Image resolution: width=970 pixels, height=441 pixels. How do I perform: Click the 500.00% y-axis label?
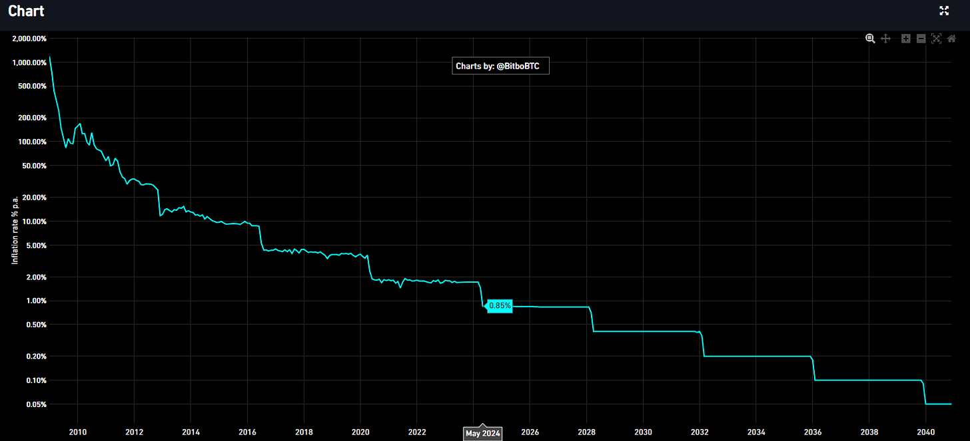(33, 86)
